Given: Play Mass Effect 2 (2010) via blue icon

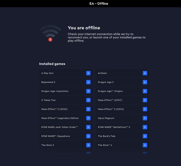Looking at the screenshot, I should [x=88, y=109].
